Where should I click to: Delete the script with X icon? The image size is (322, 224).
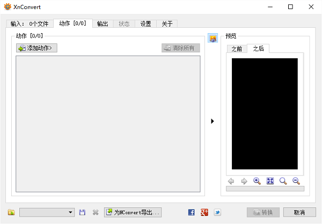tap(96, 212)
